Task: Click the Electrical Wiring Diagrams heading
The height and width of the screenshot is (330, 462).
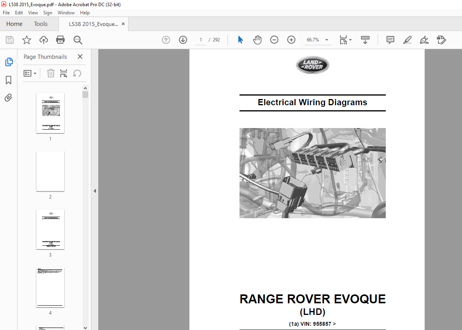Action: (312, 102)
